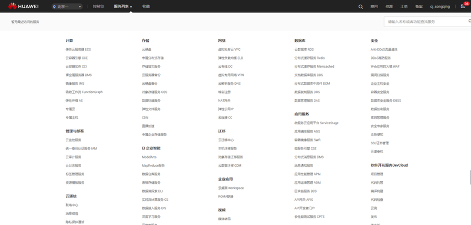Open the 北京一 region dropdown

(x=67, y=6)
